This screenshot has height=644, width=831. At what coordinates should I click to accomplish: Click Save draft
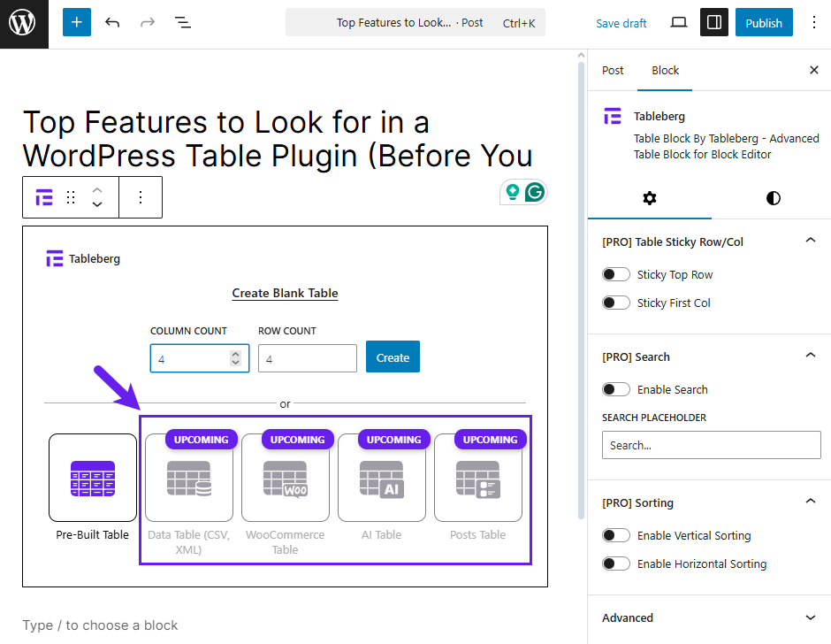pos(621,23)
